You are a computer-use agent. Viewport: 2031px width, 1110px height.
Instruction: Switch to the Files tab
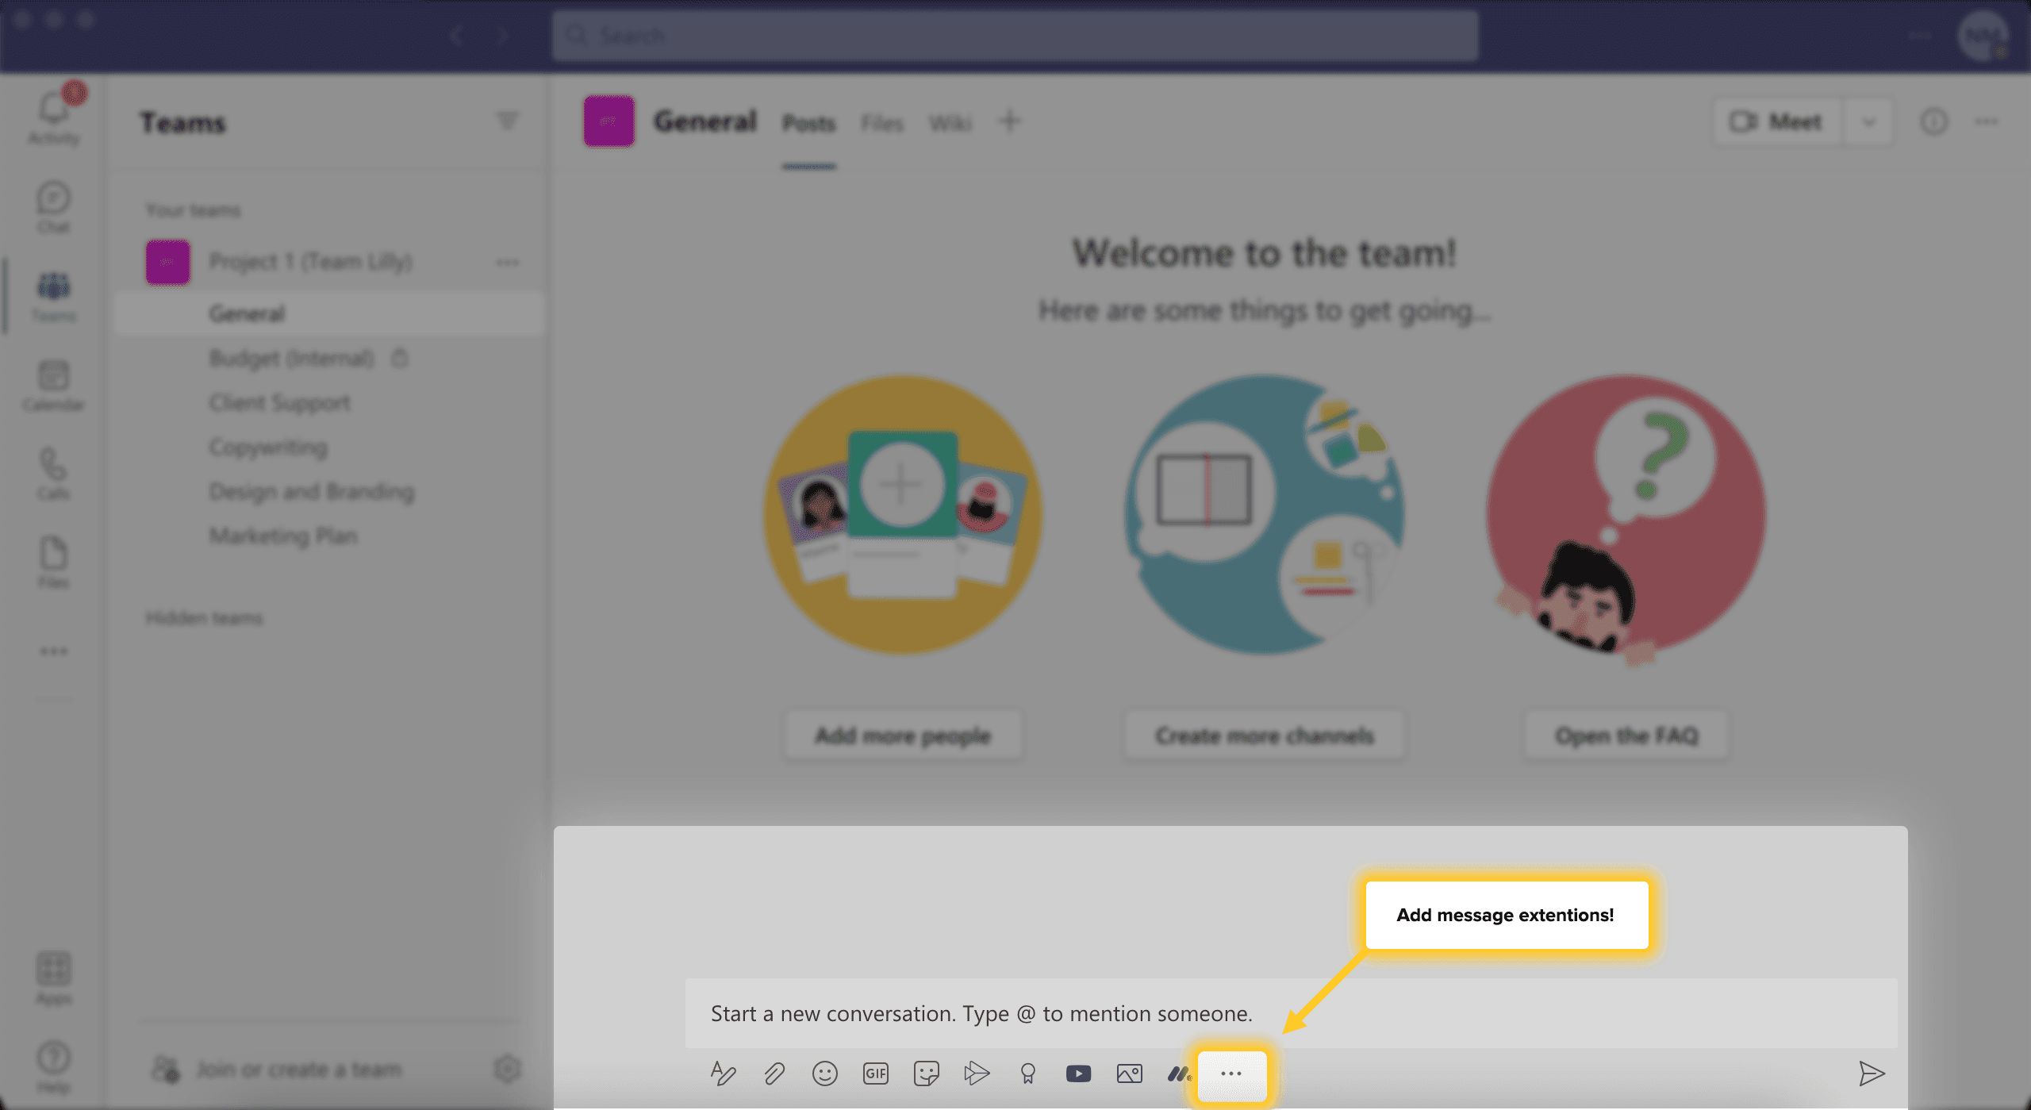[881, 123]
